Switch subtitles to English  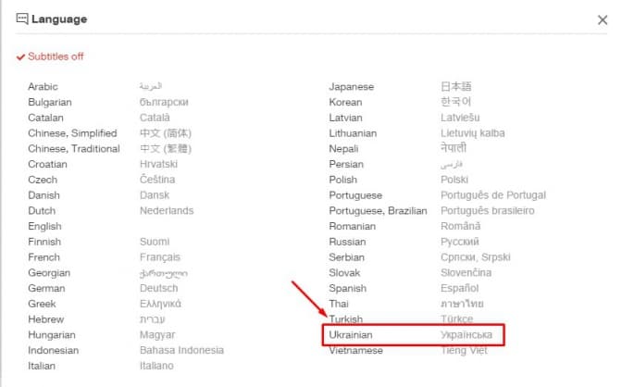(x=44, y=226)
